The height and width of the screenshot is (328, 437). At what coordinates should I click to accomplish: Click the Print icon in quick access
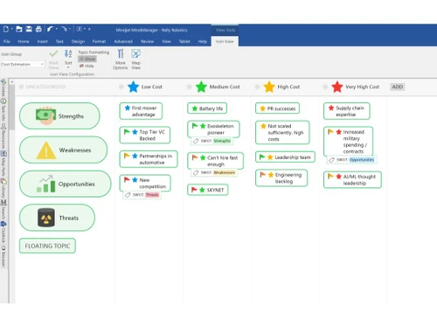(38, 29)
